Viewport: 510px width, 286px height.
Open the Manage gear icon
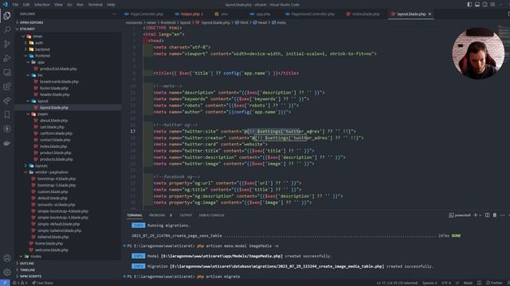(7, 272)
